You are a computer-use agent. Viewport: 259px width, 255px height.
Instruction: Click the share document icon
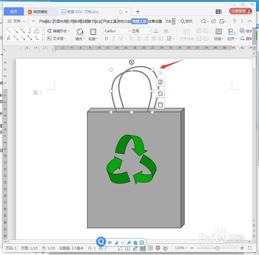(214, 21)
